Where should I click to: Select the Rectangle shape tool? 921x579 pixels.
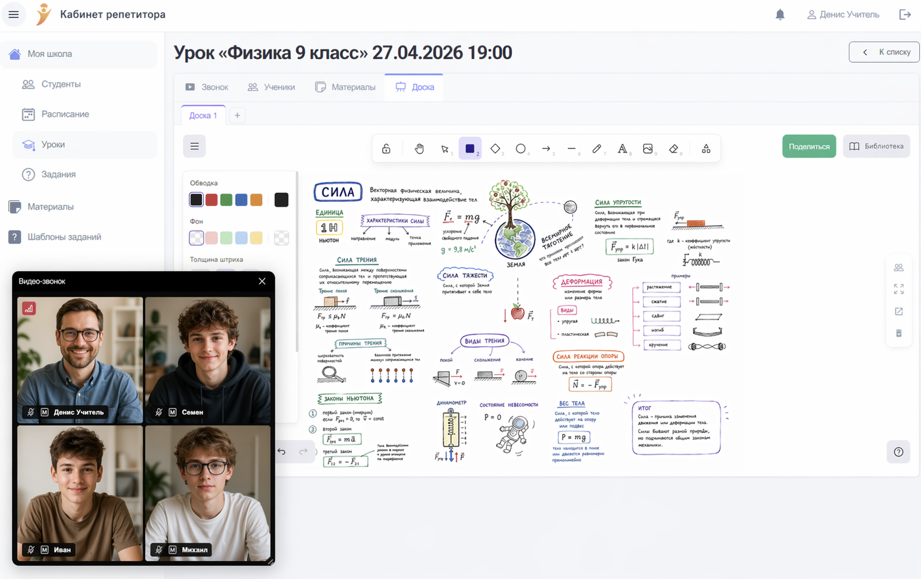(470, 149)
